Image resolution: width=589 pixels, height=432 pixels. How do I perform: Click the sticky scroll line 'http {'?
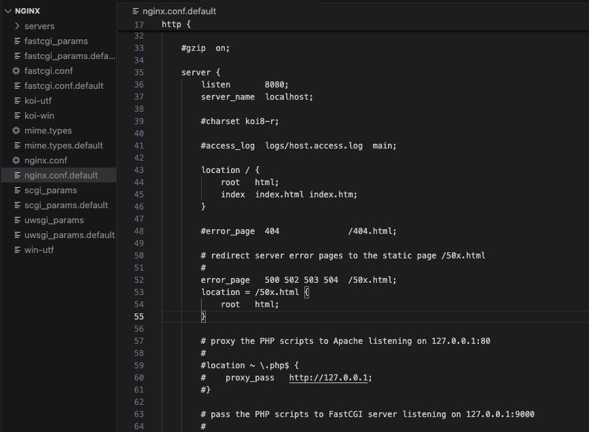176,24
